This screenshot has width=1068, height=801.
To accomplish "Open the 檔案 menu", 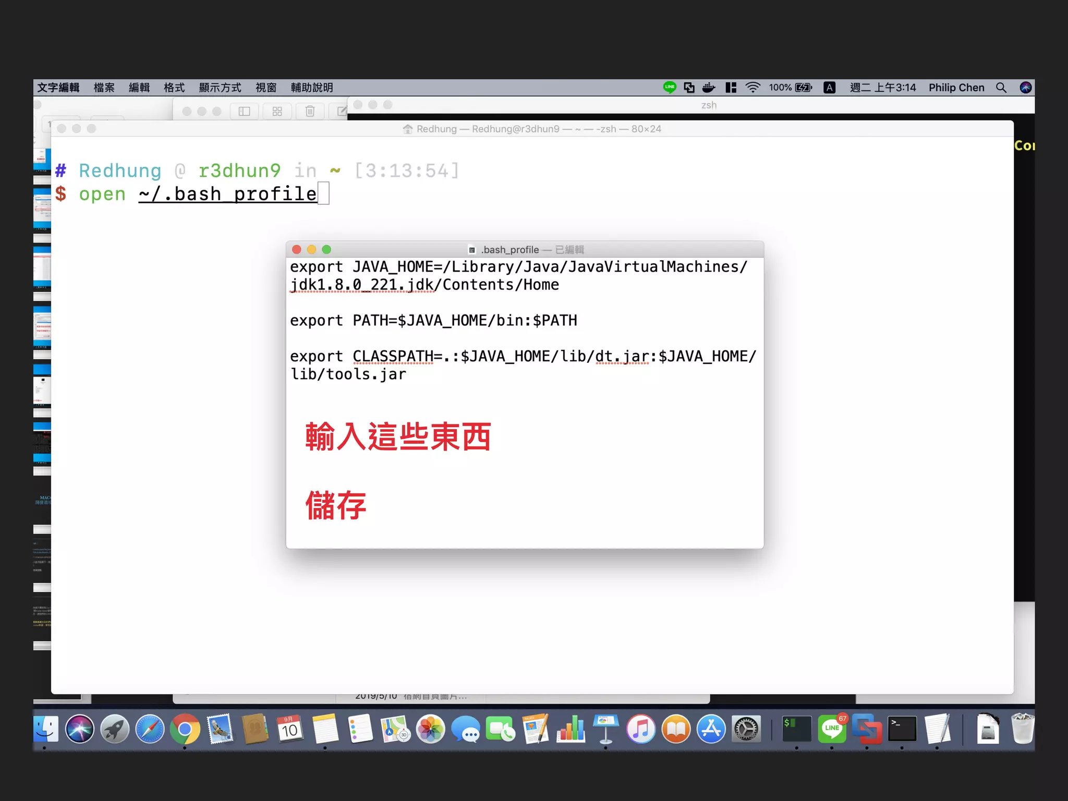I will coord(104,88).
